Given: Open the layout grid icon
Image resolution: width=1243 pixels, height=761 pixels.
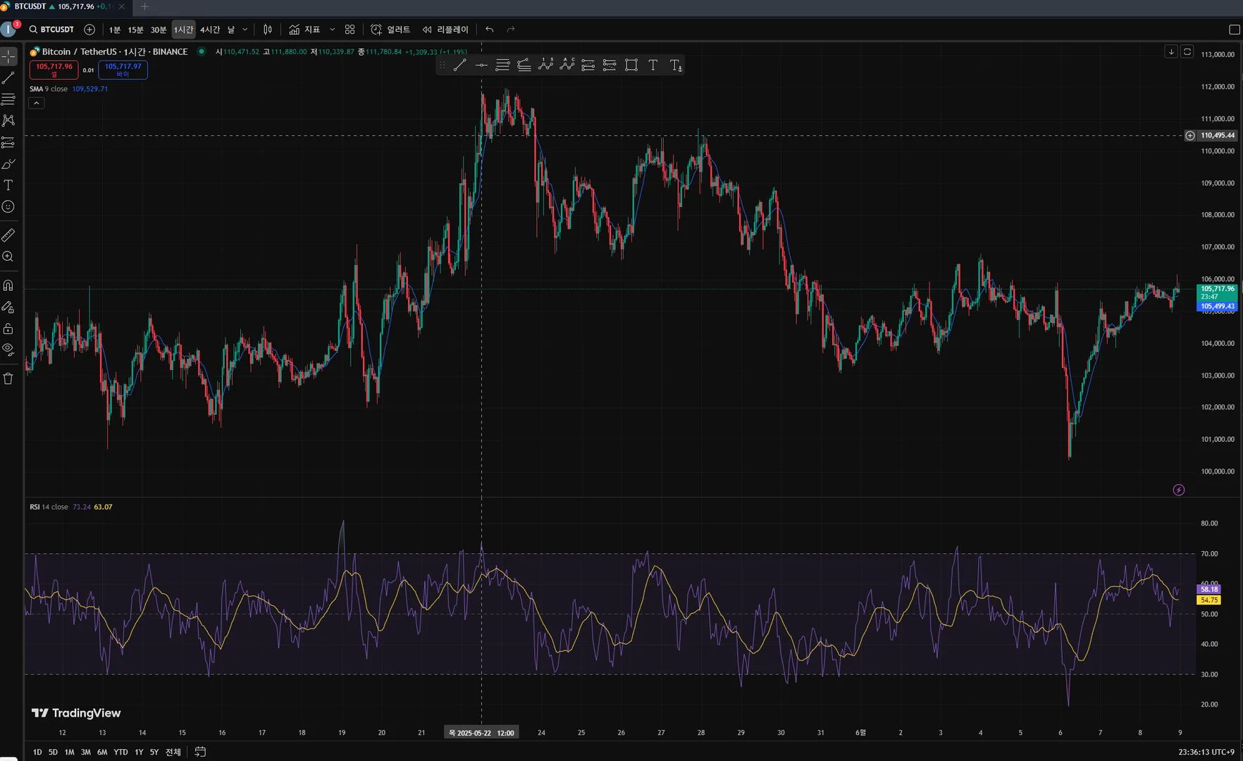Looking at the screenshot, I should pyautogui.click(x=350, y=30).
